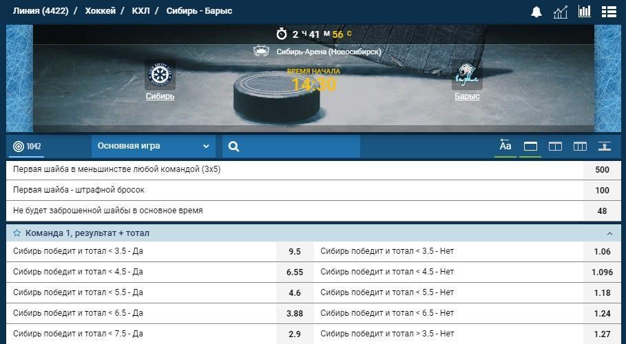This screenshot has width=626, height=344.
Task: Go to the 'КХЛ' breadcrumb
Action: (x=140, y=11)
